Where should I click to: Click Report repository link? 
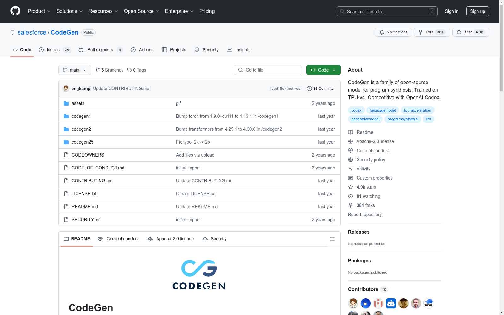tap(365, 215)
